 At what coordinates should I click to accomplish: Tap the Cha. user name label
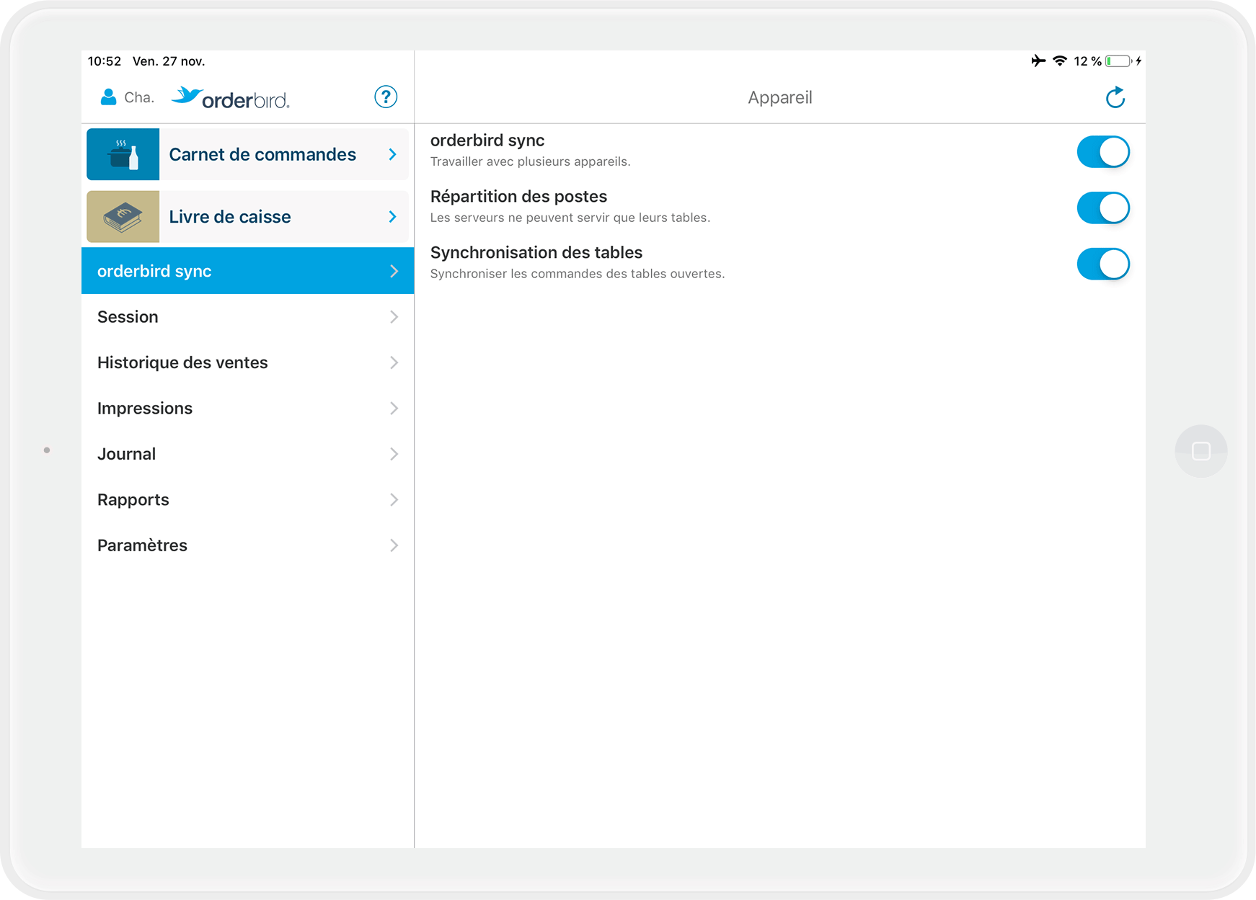click(139, 98)
